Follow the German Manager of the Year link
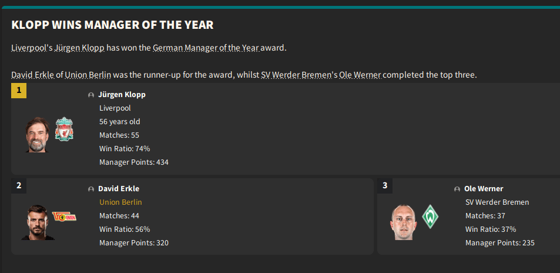 coord(206,48)
